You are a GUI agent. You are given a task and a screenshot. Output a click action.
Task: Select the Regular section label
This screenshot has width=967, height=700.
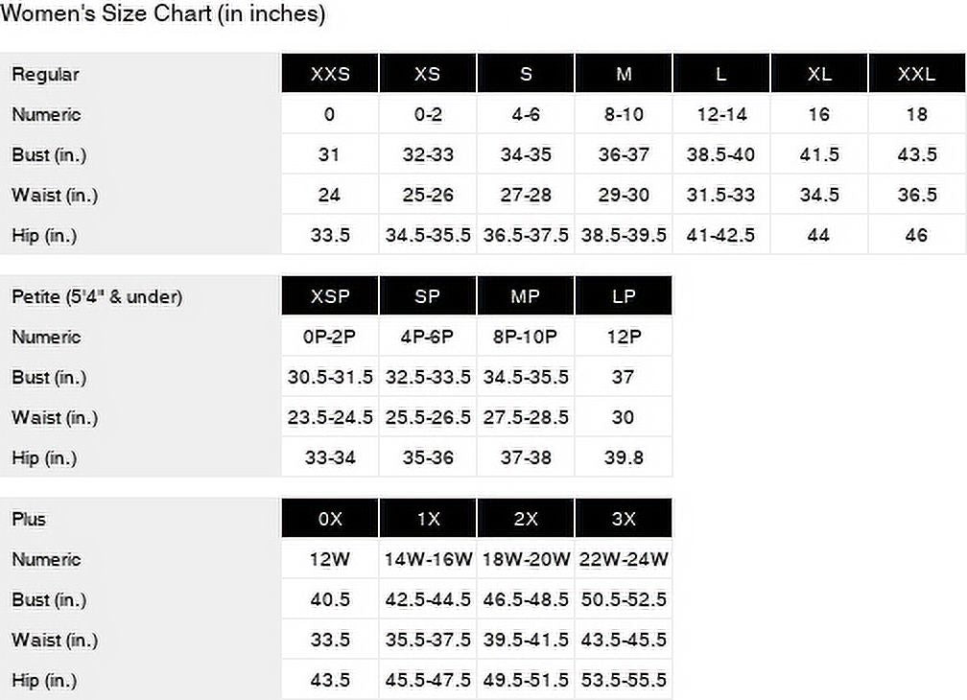tap(45, 74)
